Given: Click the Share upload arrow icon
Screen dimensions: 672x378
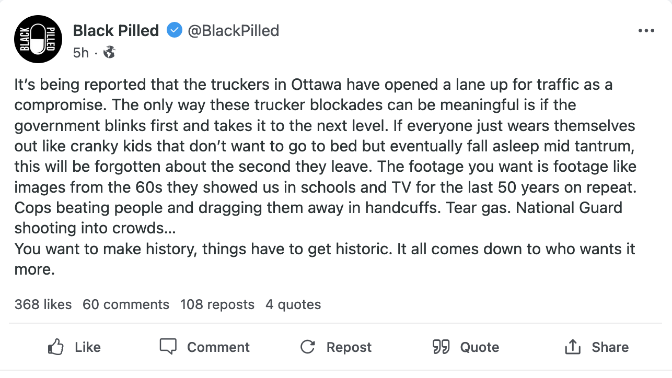Looking at the screenshot, I should 573,347.
